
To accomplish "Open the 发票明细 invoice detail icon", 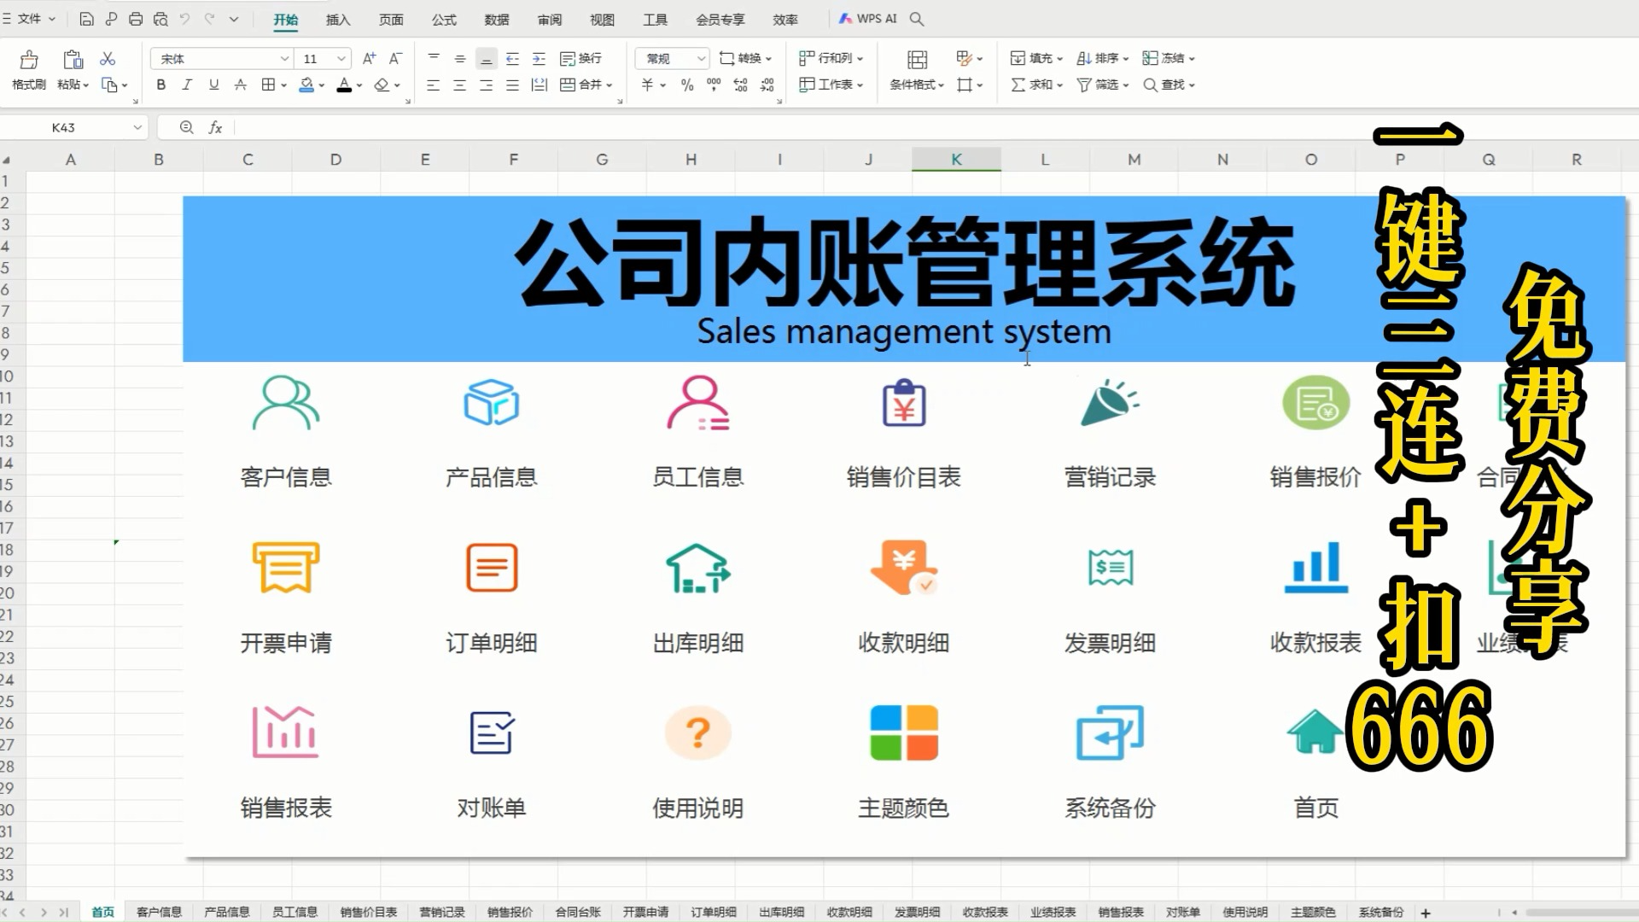I will (1111, 567).
